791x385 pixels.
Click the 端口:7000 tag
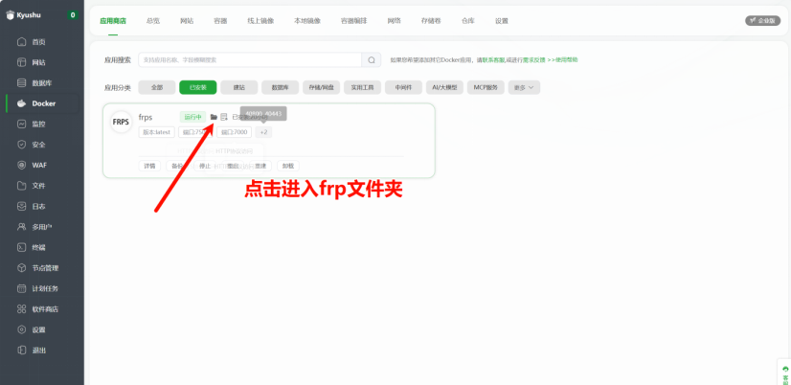[234, 132]
